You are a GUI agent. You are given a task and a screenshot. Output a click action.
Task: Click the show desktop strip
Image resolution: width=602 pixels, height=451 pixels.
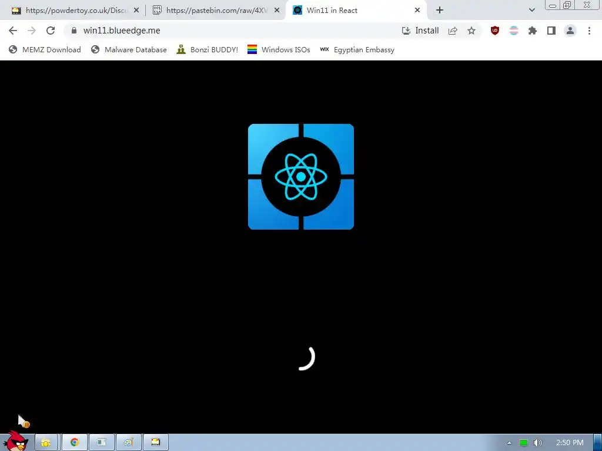[598, 443]
